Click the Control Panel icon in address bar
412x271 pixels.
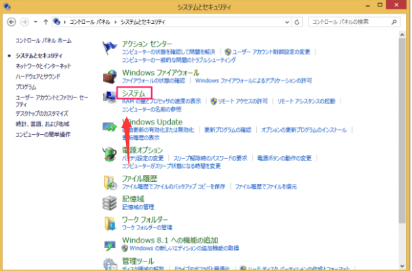click(x=57, y=22)
